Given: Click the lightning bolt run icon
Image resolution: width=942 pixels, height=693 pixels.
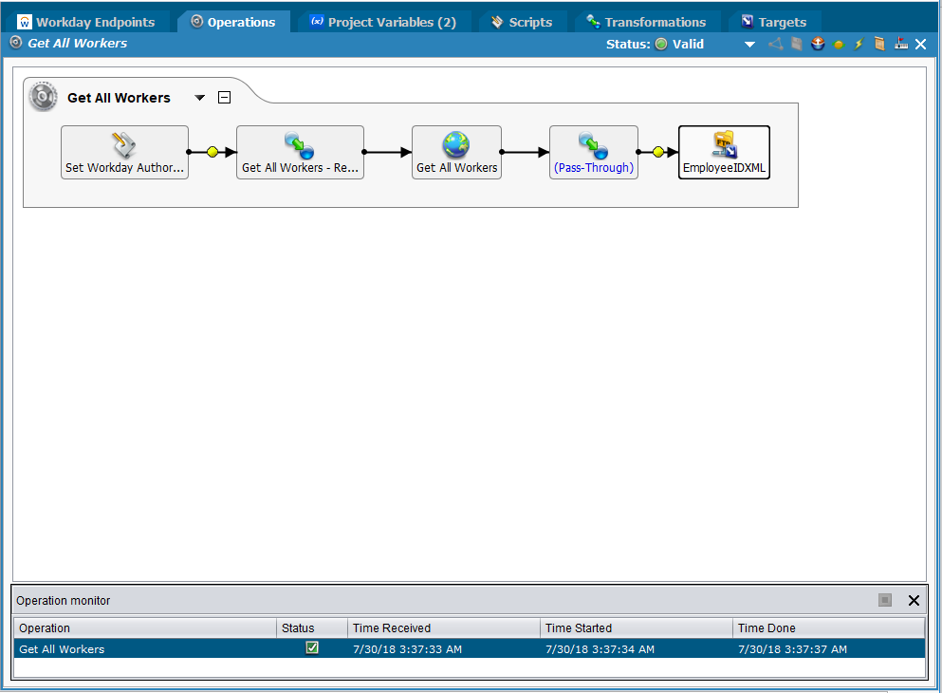Looking at the screenshot, I should (859, 44).
